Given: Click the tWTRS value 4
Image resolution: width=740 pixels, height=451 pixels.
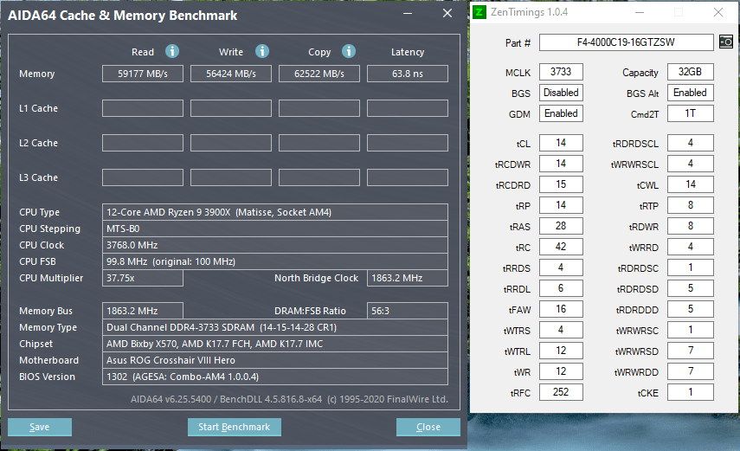Looking at the screenshot, I should (561, 330).
